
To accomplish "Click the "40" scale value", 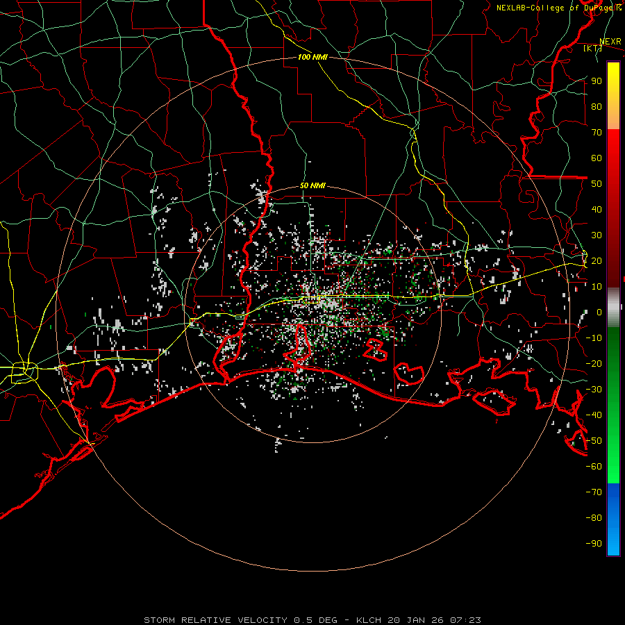I will [597, 209].
